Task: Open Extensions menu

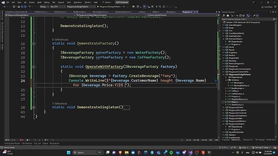Action: 78,2
